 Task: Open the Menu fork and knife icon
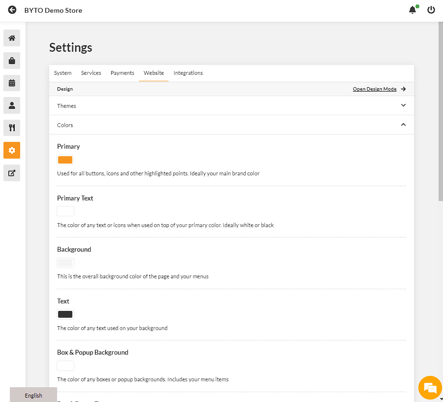tap(12, 128)
